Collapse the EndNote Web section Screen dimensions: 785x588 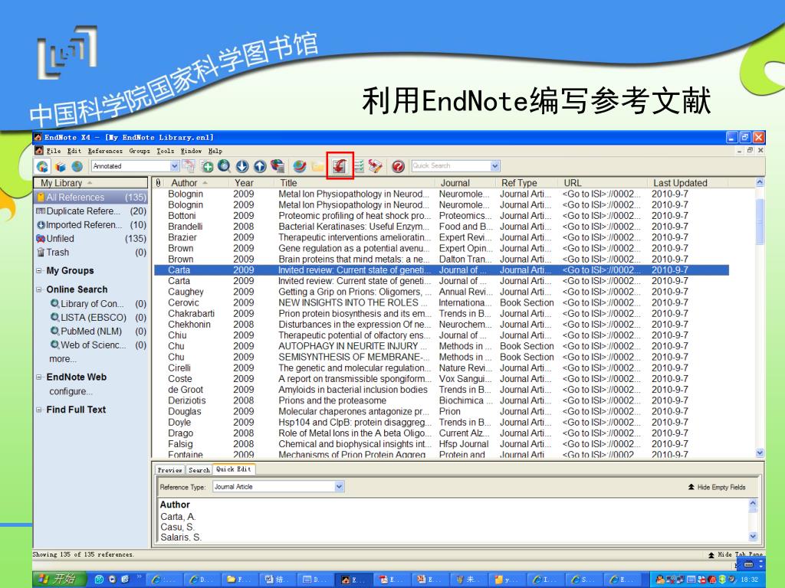point(39,377)
